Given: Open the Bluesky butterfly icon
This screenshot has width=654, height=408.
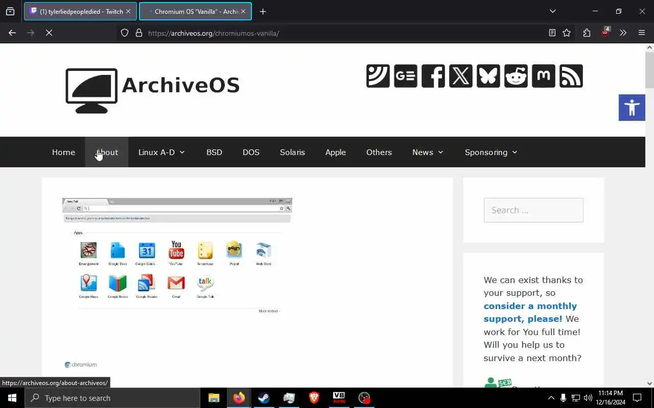Looking at the screenshot, I should [488, 76].
